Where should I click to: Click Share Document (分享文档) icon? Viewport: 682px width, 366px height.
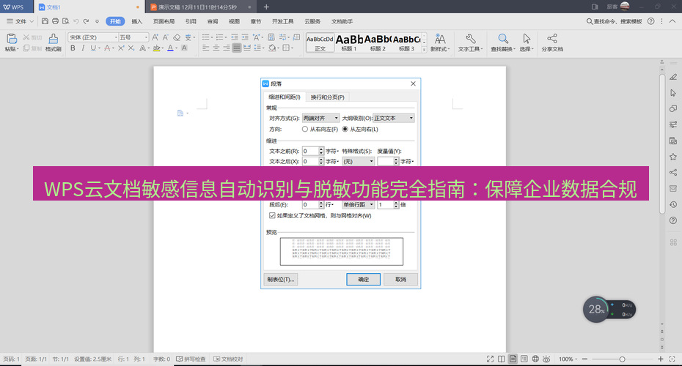[x=552, y=42]
